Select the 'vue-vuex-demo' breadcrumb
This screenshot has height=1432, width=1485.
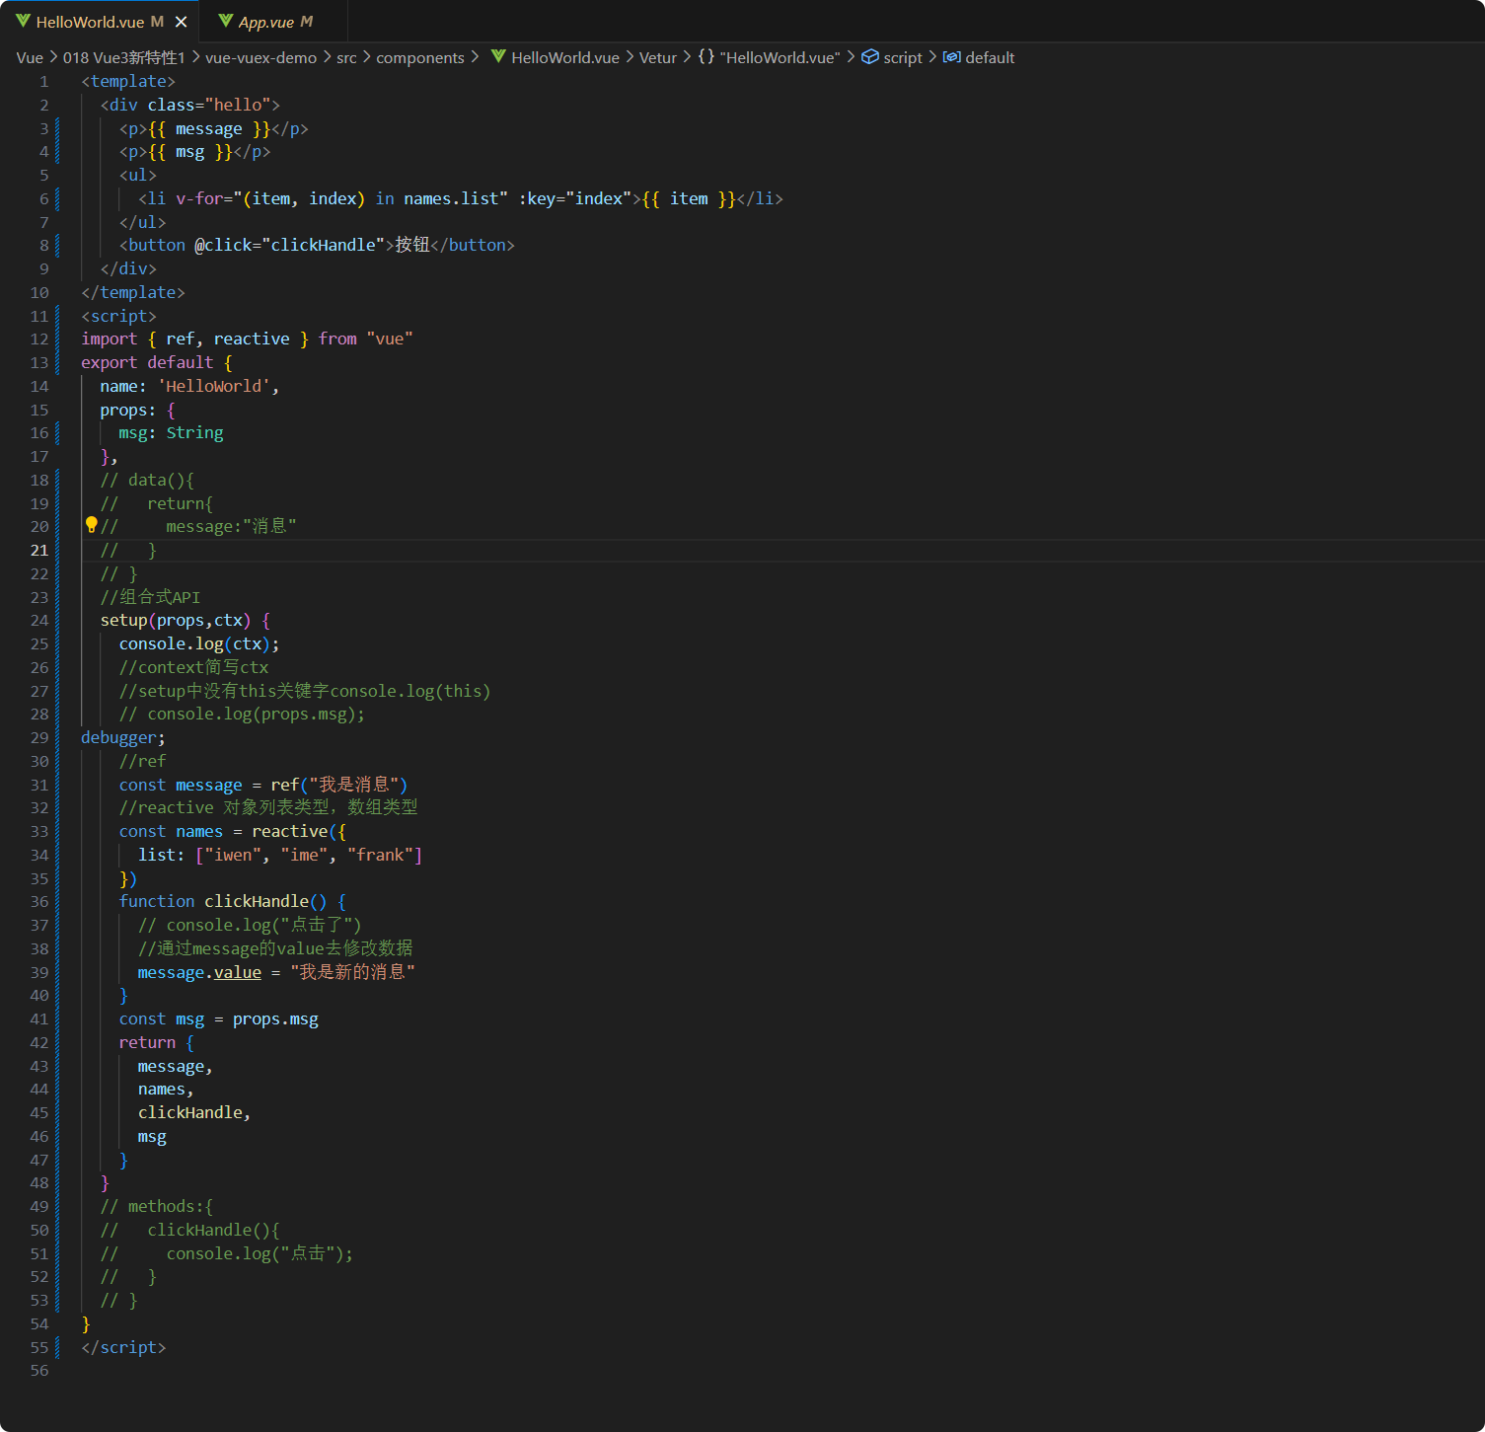pos(260,58)
